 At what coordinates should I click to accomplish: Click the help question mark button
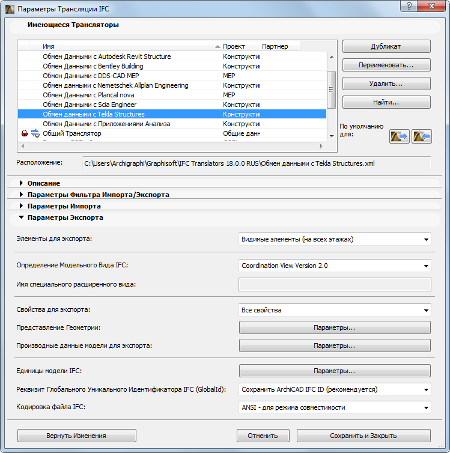point(409,6)
